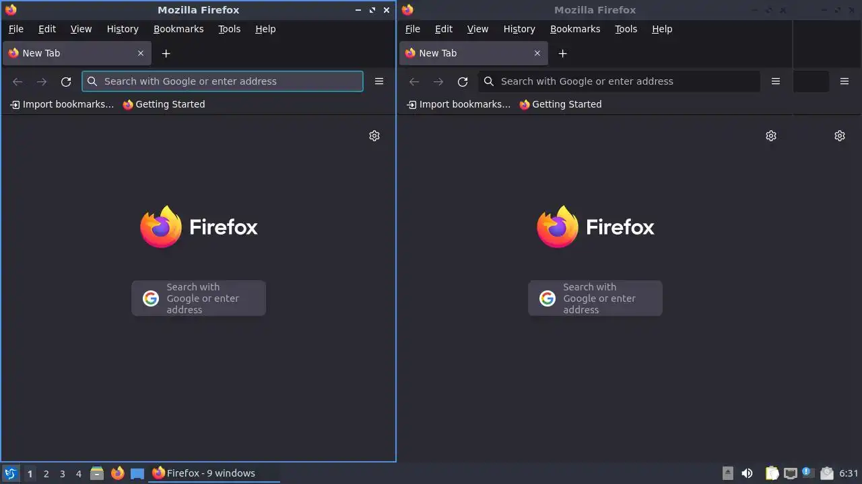Screen dimensions: 862x484
Task: Click Back arrow in middle Firefox window
Action: pos(414,81)
